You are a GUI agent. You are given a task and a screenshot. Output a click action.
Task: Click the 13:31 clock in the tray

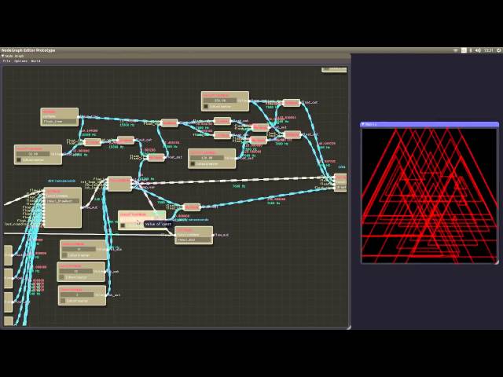pos(489,50)
